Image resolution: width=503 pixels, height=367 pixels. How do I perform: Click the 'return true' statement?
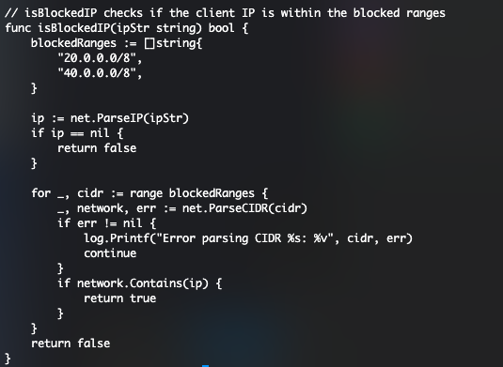(x=120, y=298)
